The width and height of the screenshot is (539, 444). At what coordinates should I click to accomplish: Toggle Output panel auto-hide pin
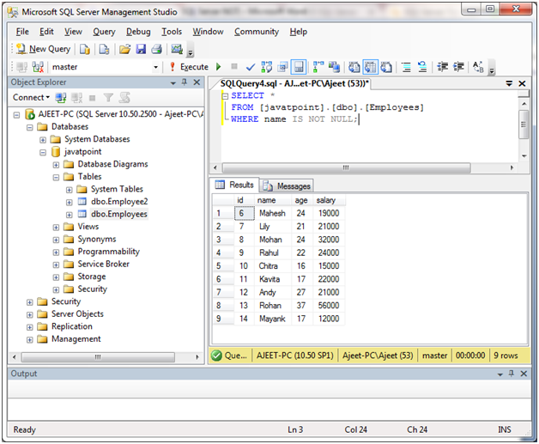[x=512, y=374]
